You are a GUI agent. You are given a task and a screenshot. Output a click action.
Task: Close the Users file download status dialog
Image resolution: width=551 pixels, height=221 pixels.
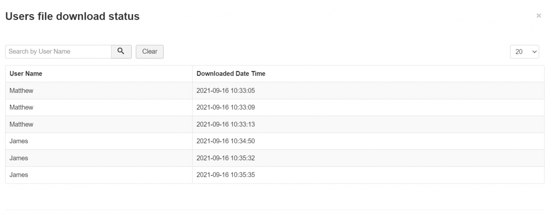[x=539, y=16]
